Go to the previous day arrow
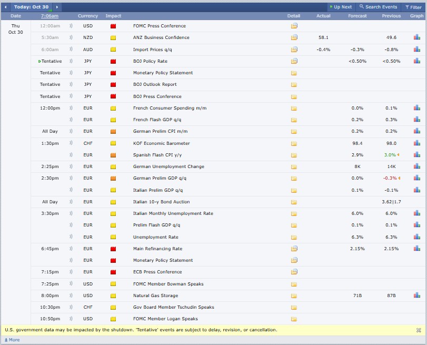Viewport: 427px width, 345px height. (x=6, y=7)
